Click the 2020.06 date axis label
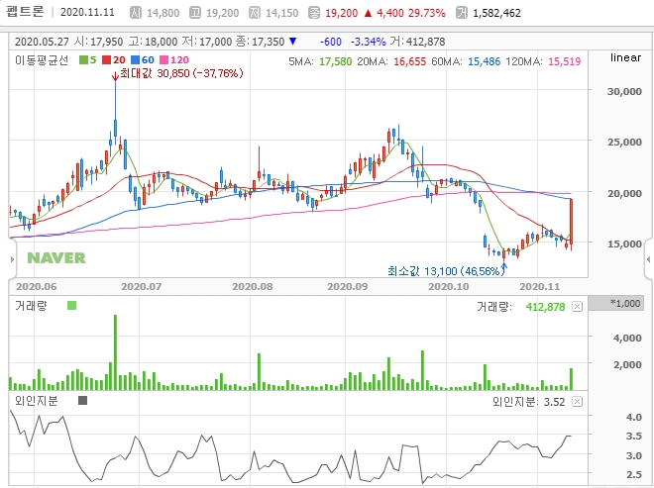Viewport: 654px width, 488px height. pos(37,287)
